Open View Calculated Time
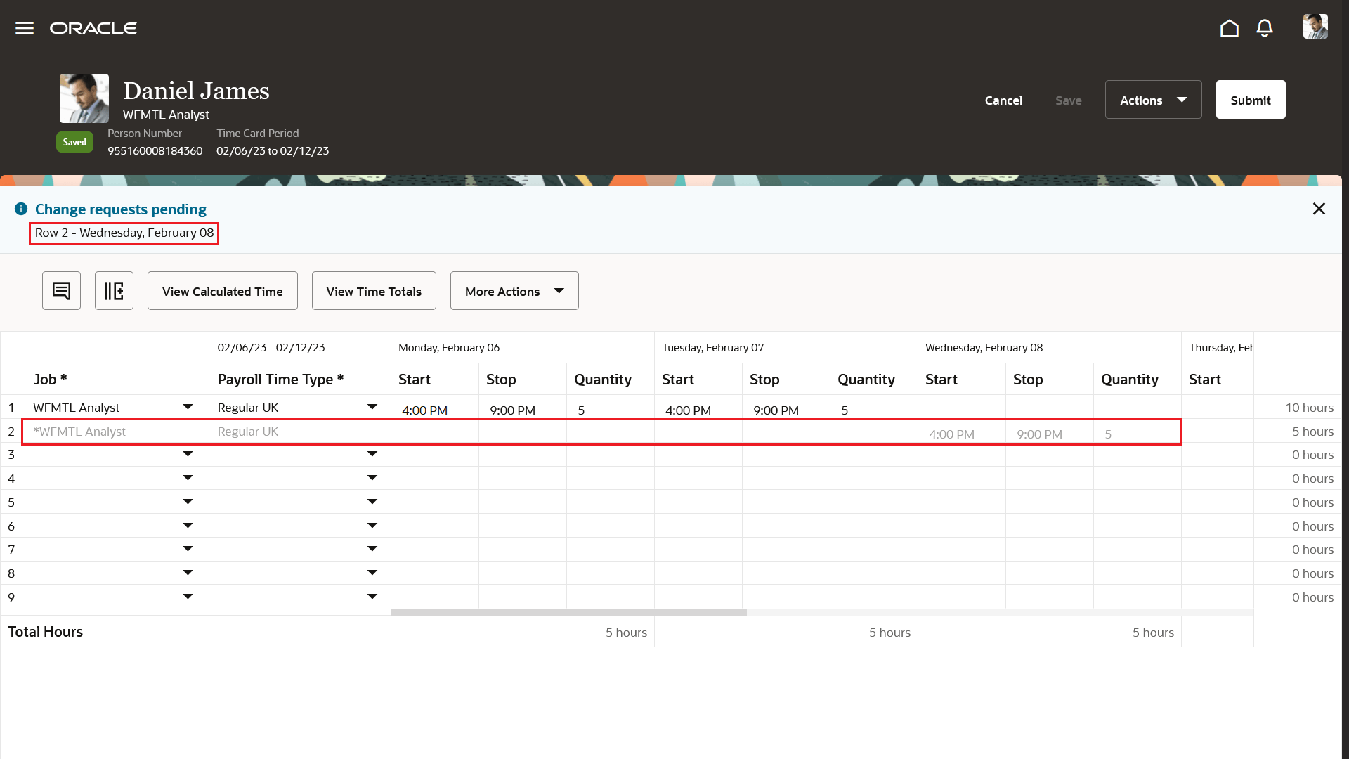Screen dimensions: 1349x759 [x=222, y=290]
